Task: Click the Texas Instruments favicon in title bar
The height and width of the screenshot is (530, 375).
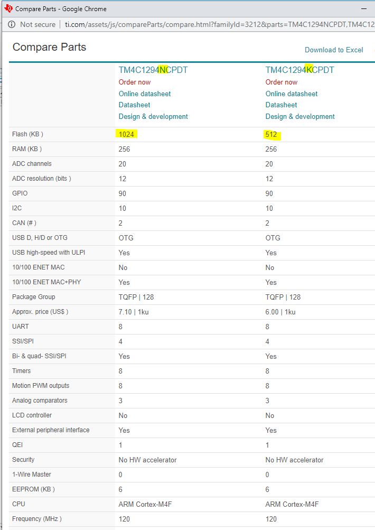Action: [x=8, y=8]
